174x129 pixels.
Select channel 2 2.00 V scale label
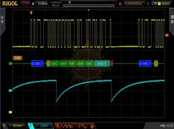click(x=44, y=126)
